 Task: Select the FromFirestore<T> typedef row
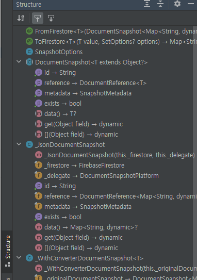pyautogui.click(x=111, y=31)
